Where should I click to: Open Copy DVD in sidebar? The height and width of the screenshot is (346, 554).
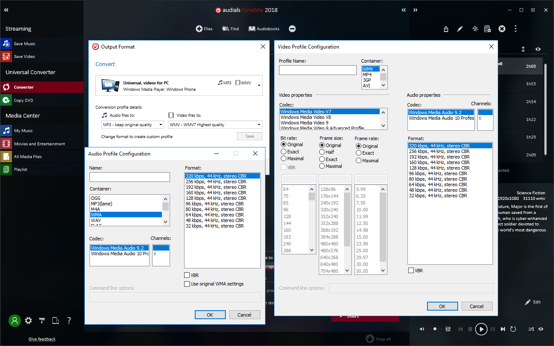click(42, 100)
